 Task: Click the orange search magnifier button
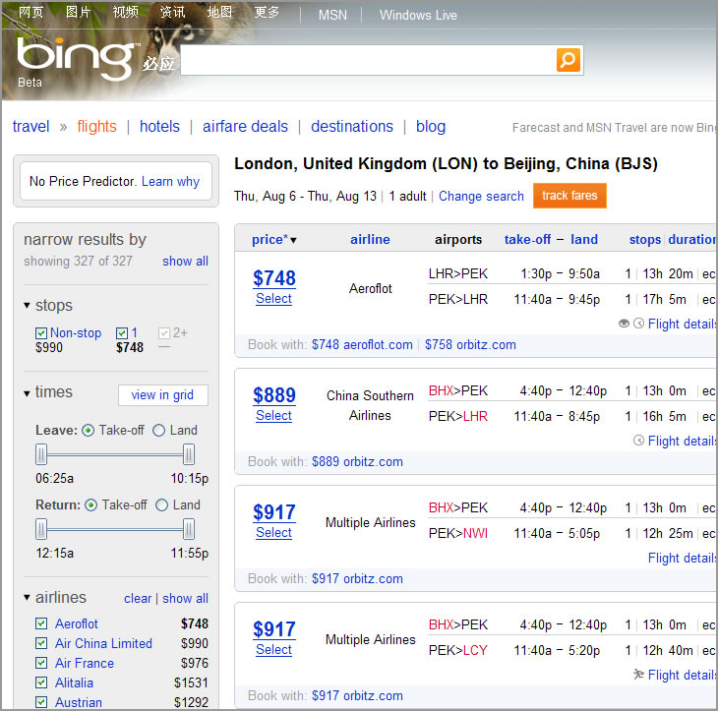[568, 60]
